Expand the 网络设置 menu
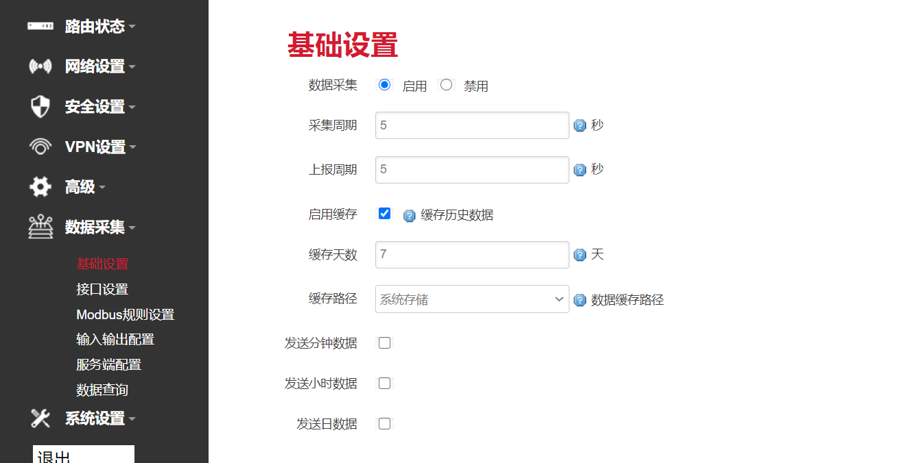The image size is (907, 463). click(x=95, y=66)
